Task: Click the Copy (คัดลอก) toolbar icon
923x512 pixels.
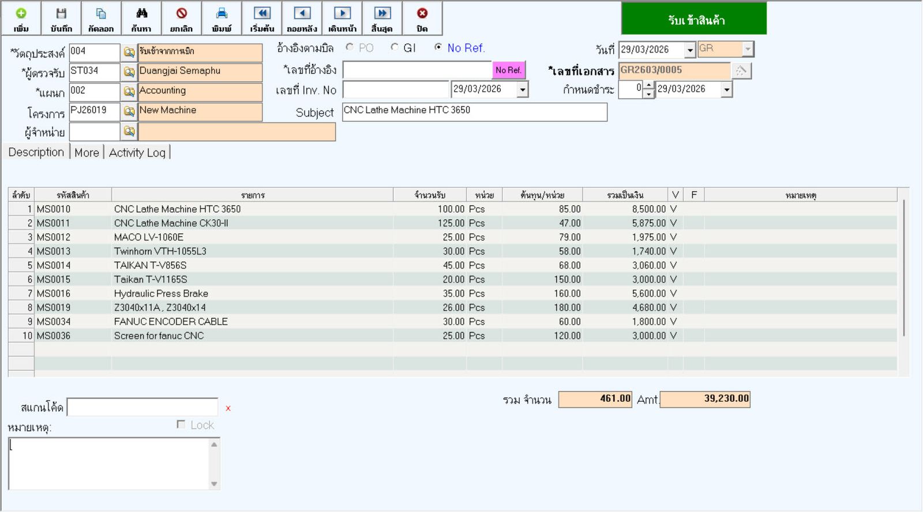Action: tap(101, 18)
